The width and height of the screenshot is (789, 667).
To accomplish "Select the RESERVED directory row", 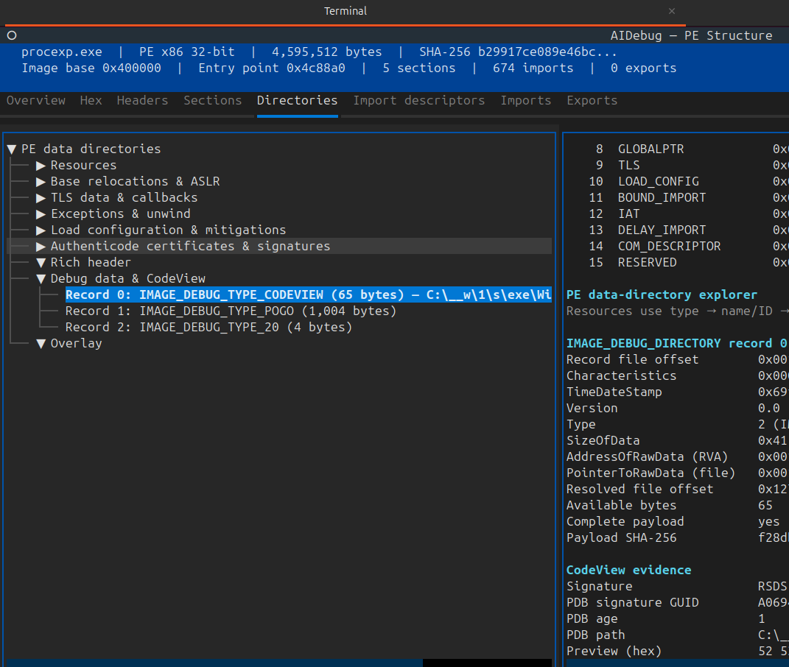I will pyautogui.click(x=676, y=263).
